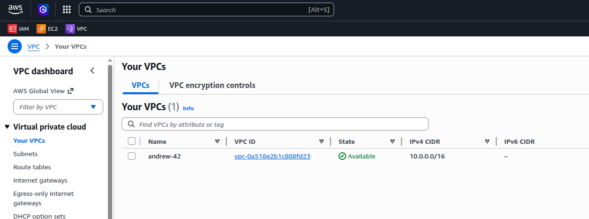Click the AWS logo home icon
589x219 pixels.
tap(16, 9)
